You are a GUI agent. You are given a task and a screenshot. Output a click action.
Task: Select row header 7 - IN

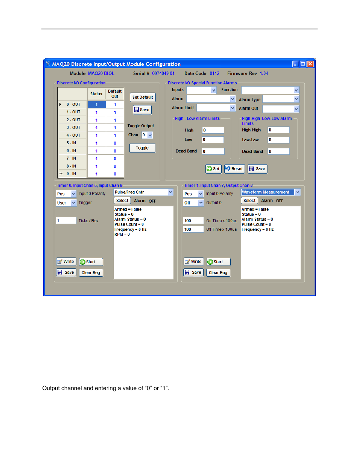(x=73, y=159)
